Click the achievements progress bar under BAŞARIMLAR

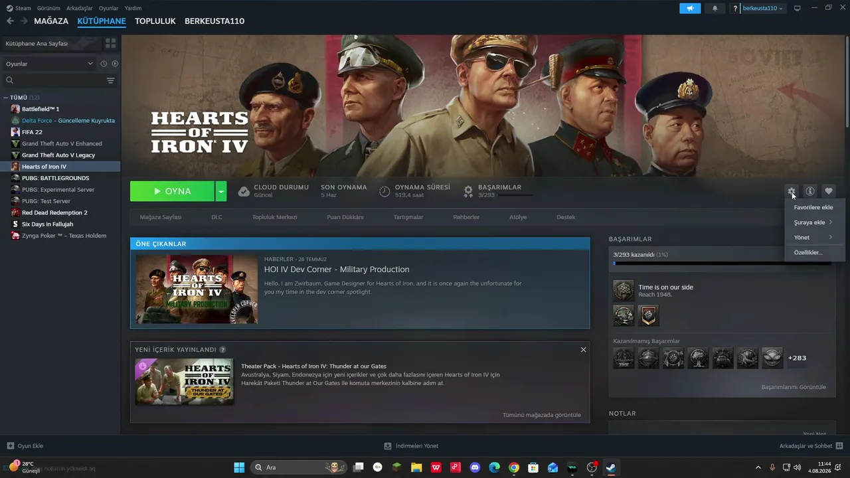[722, 264]
